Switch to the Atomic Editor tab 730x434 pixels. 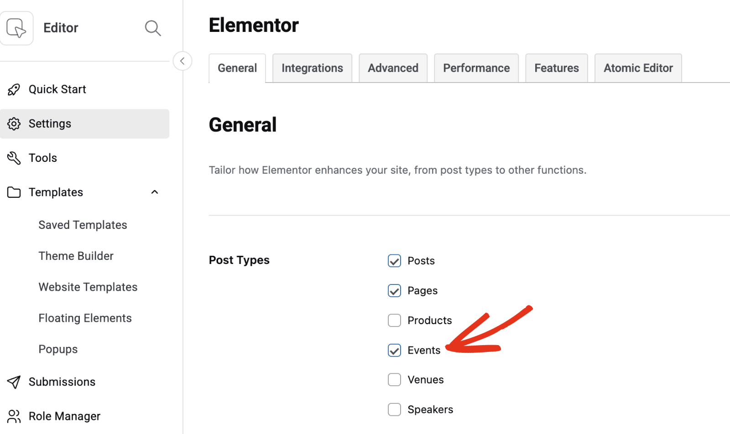(638, 68)
